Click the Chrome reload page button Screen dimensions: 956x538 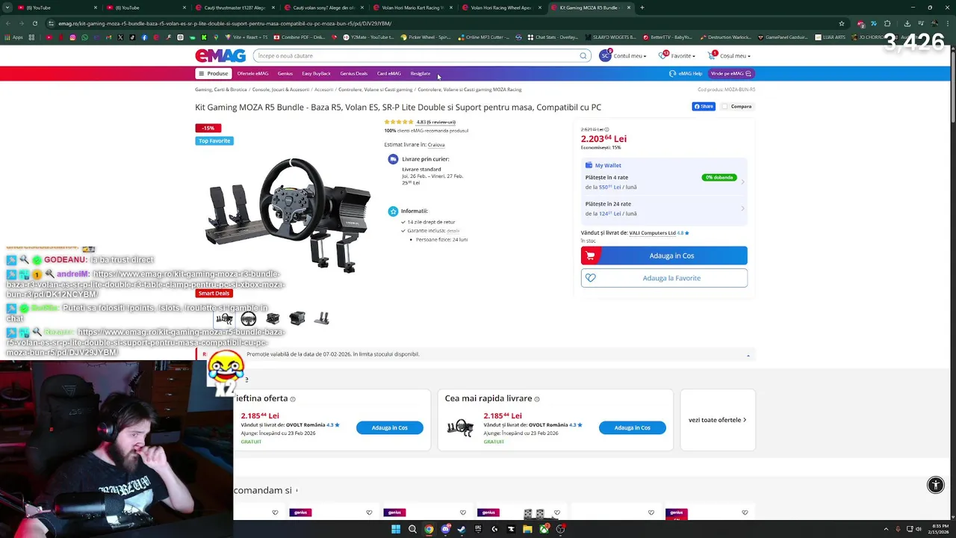[x=34, y=23]
